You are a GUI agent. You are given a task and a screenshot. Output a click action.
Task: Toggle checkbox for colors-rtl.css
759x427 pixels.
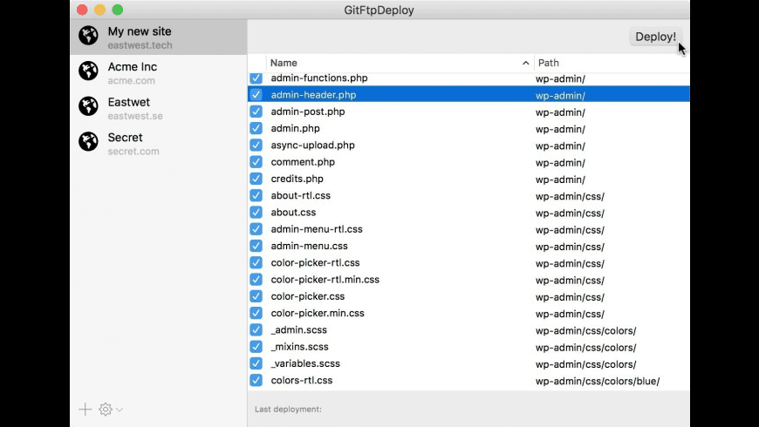[256, 380]
